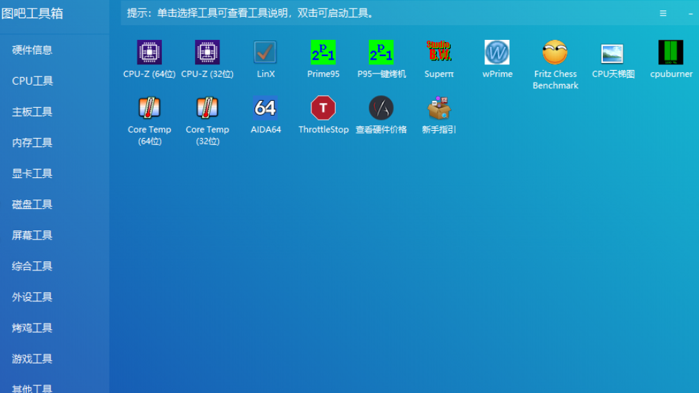Select the CPU天梯图 picture icon
The height and width of the screenshot is (393, 699).
click(x=613, y=53)
